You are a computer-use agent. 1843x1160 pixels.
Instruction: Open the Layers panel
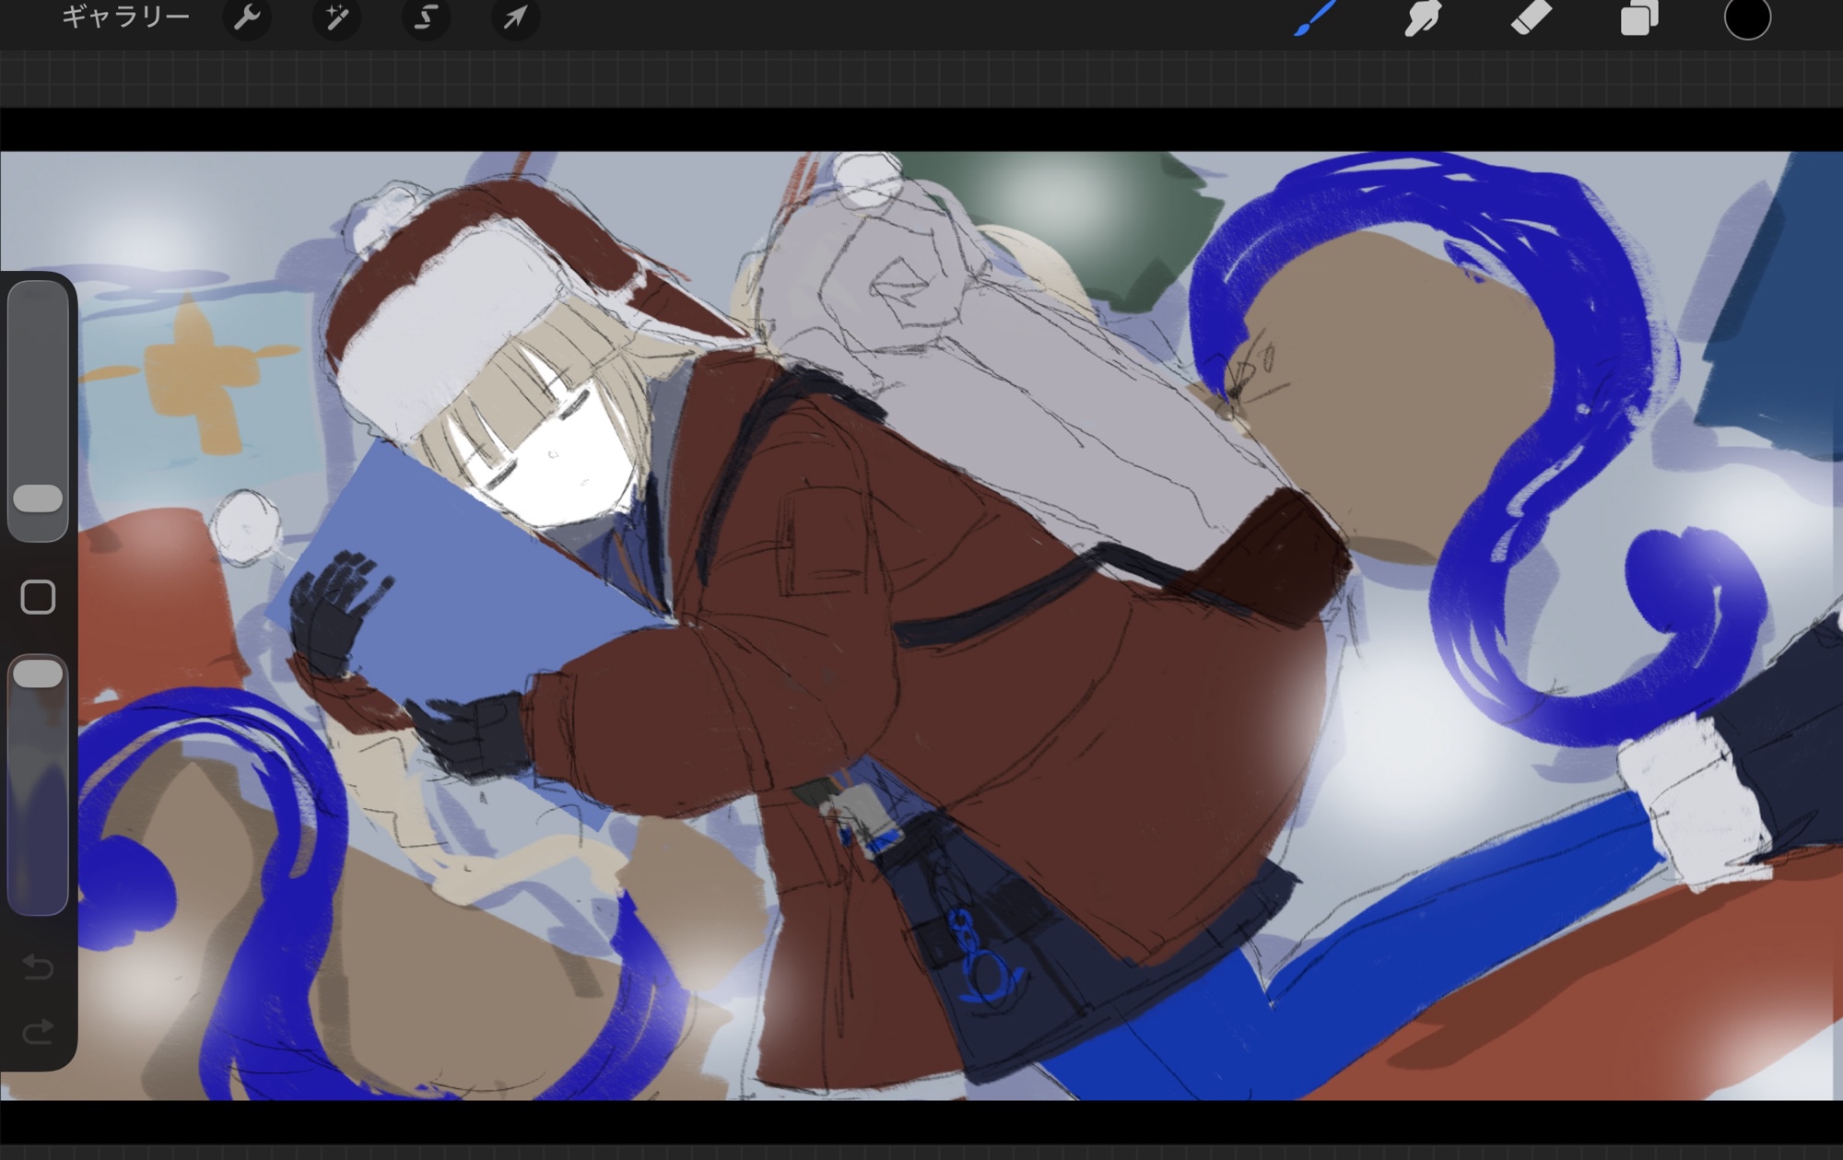1638,17
